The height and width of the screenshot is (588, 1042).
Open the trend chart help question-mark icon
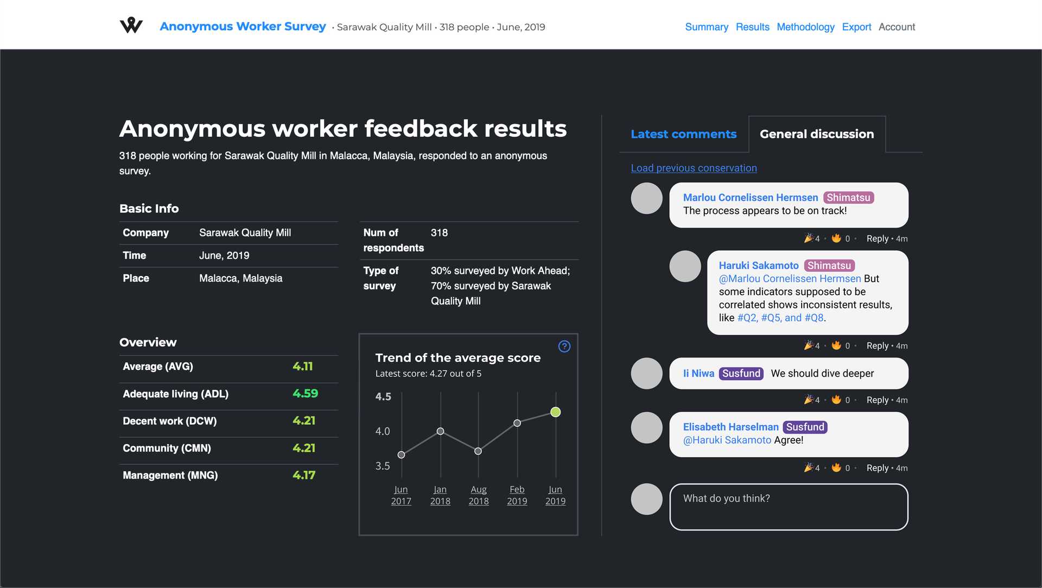[564, 347]
